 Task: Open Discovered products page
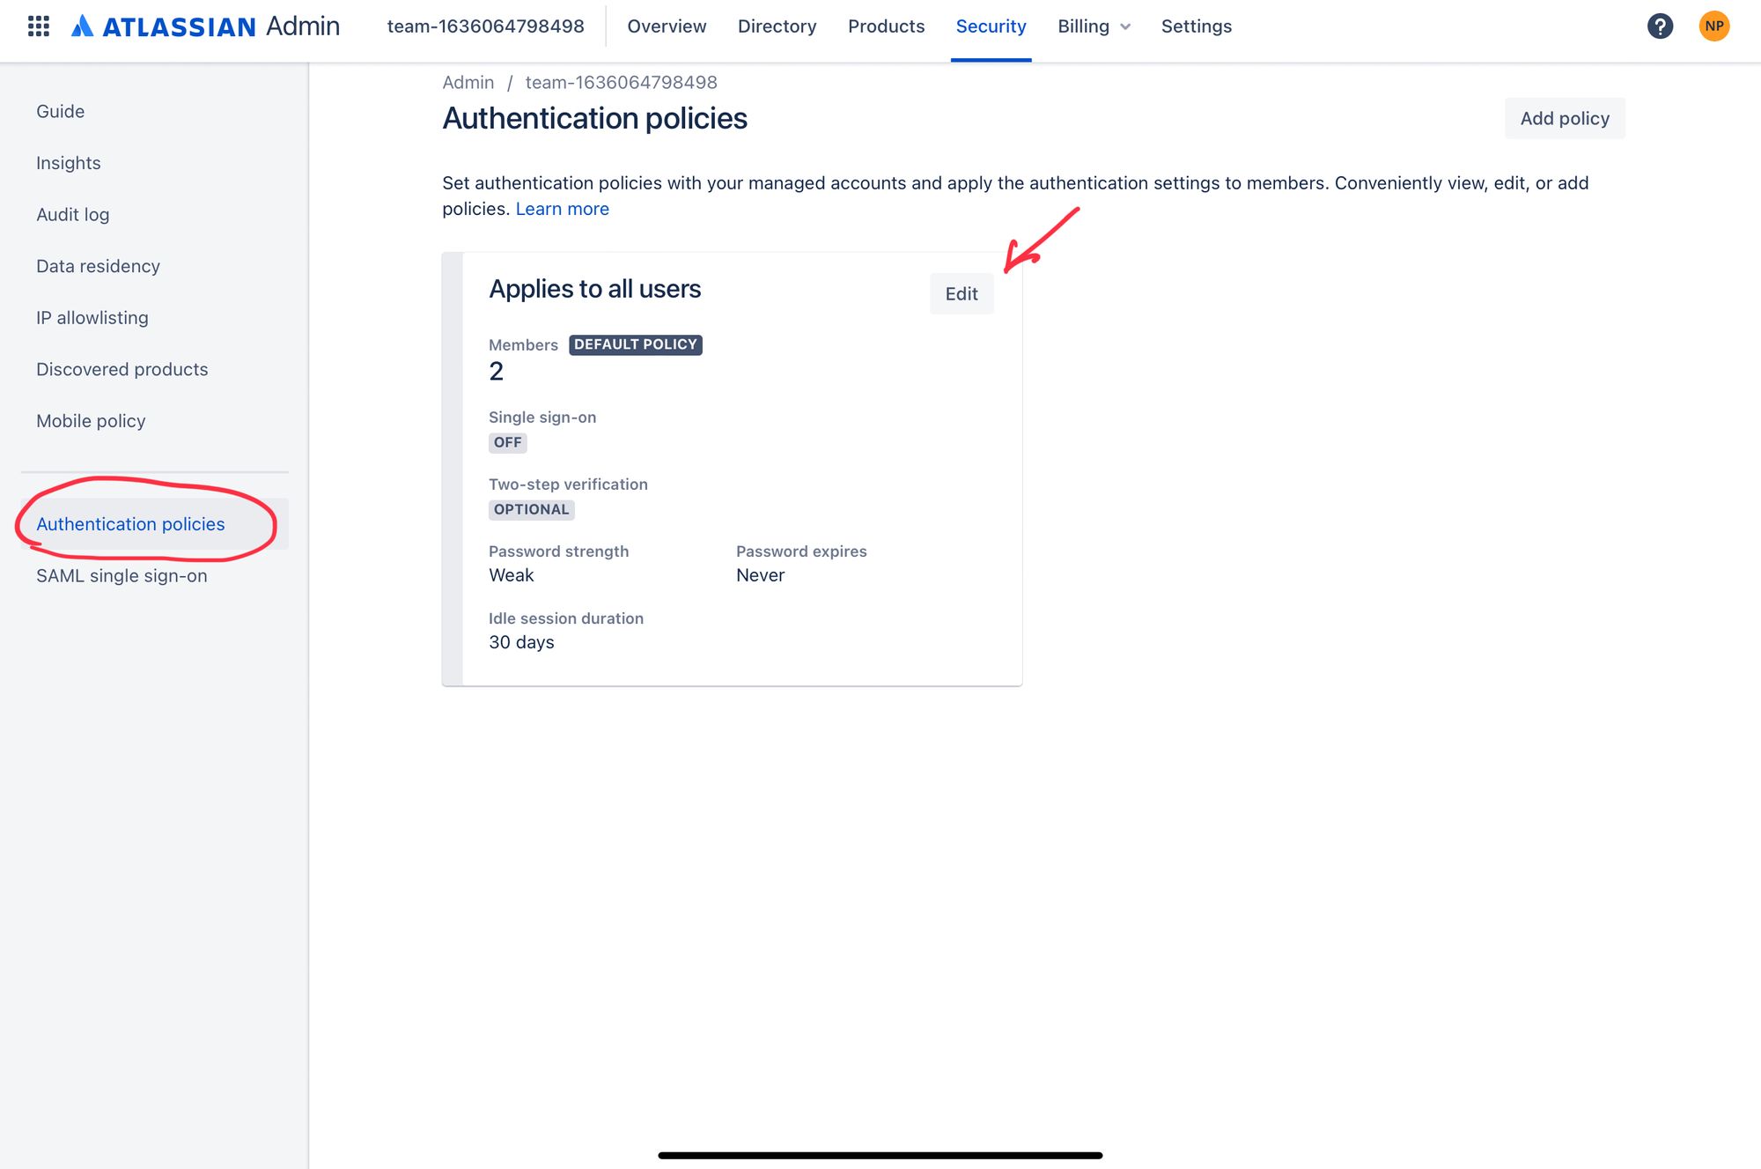tap(122, 369)
